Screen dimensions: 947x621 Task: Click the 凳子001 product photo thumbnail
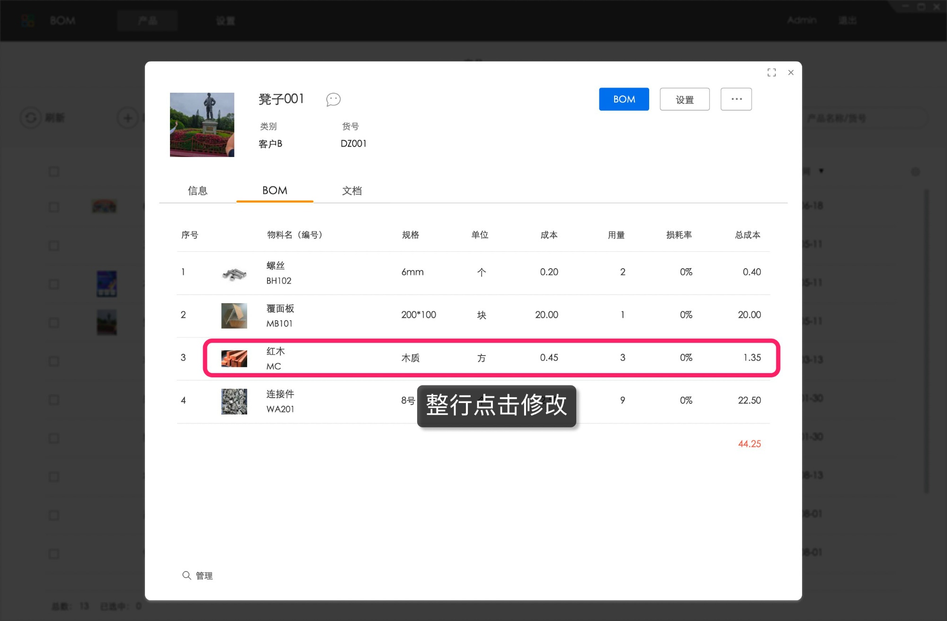(x=202, y=125)
